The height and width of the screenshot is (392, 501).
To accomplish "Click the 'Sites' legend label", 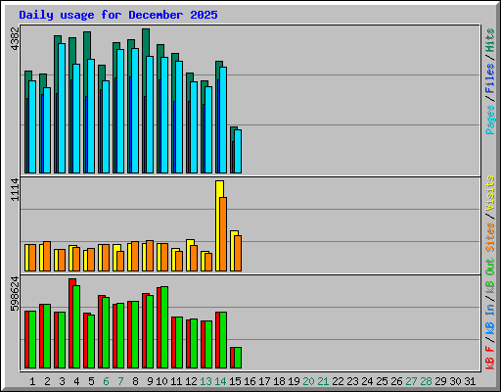I will pyautogui.click(x=490, y=237).
